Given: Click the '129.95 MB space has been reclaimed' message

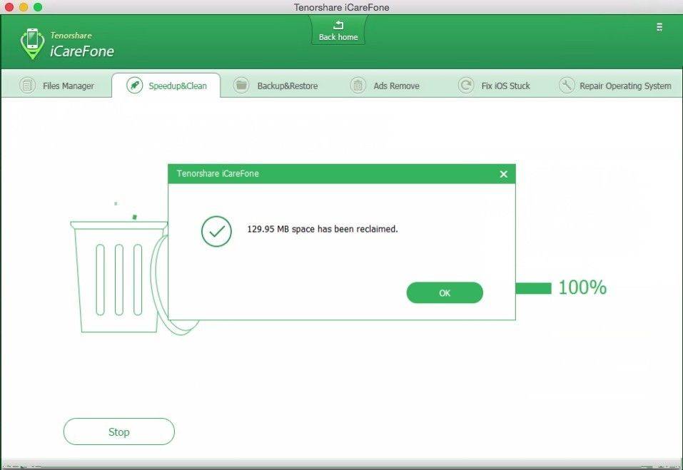Looking at the screenshot, I should [323, 230].
